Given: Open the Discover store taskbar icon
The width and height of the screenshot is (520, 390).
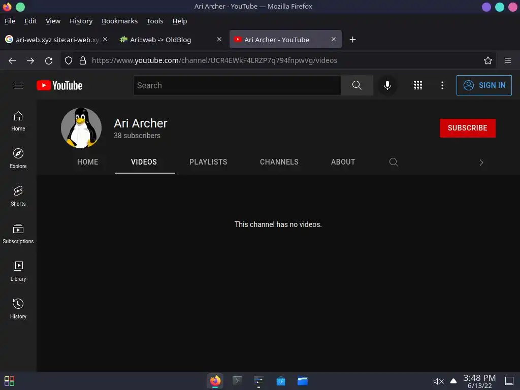Looking at the screenshot, I should coord(281,381).
